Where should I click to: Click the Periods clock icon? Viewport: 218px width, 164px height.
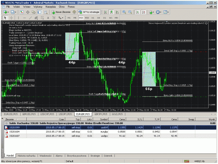(158, 12)
